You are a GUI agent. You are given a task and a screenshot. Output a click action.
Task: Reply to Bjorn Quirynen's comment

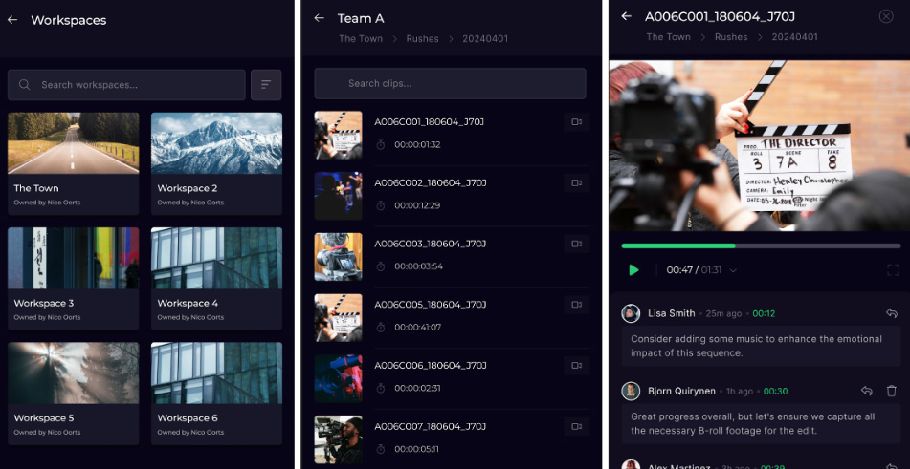click(x=867, y=391)
